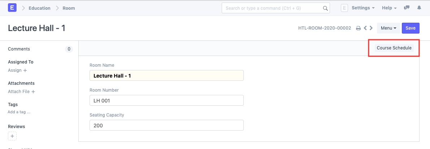Expand the Settings dropdown
Image resolution: width=430 pixels, height=149 pixels.
[x=363, y=8]
